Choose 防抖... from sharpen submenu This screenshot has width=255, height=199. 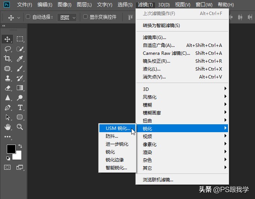pyautogui.click(x=117, y=136)
